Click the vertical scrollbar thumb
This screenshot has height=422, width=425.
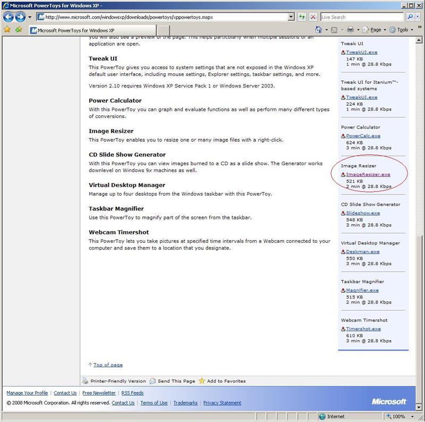pos(419,319)
